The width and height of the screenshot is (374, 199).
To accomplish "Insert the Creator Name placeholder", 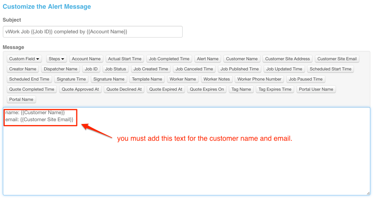I will [x=23, y=69].
